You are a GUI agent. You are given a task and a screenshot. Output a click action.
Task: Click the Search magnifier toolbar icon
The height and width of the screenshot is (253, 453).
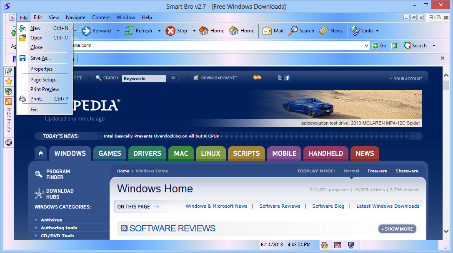pyautogui.click(x=293, y=31)
